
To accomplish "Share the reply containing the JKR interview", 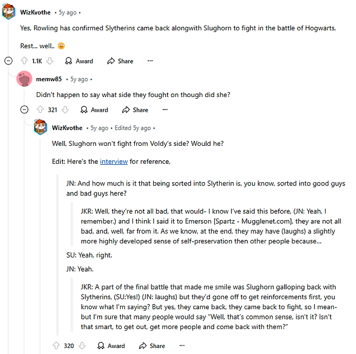I will 151,346.
